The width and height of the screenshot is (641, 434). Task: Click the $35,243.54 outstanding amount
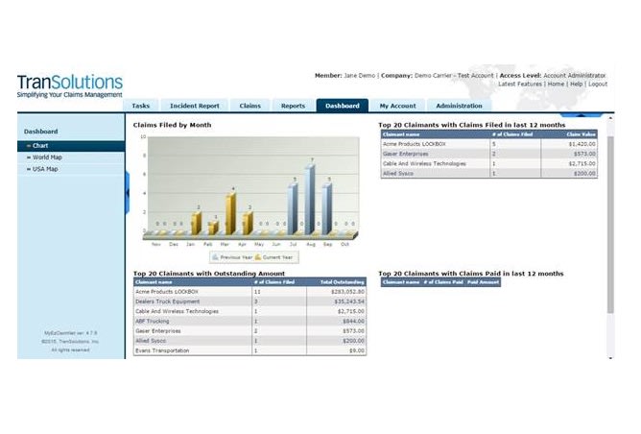[349, 301]
